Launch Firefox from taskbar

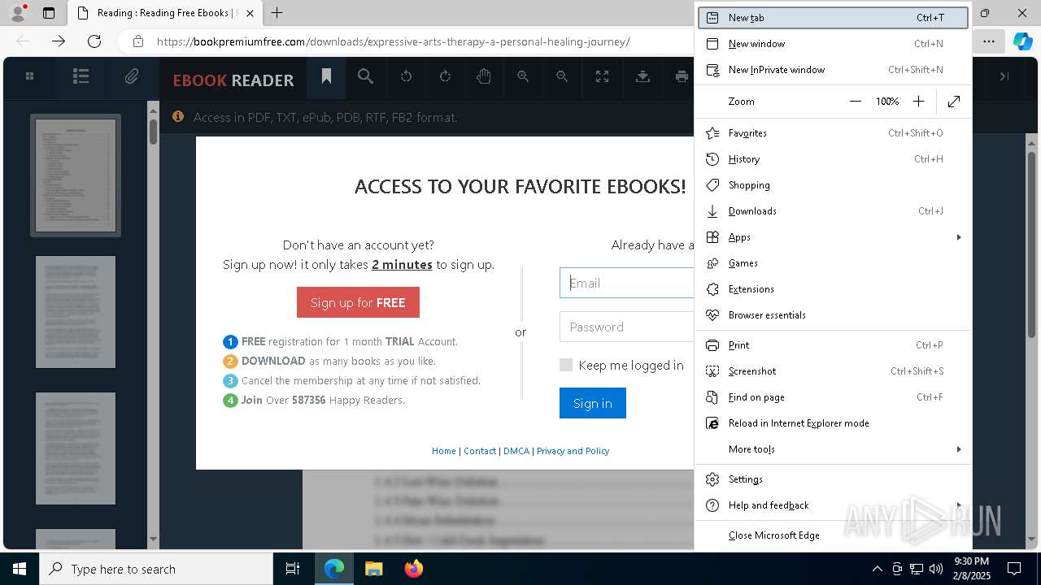413,569
